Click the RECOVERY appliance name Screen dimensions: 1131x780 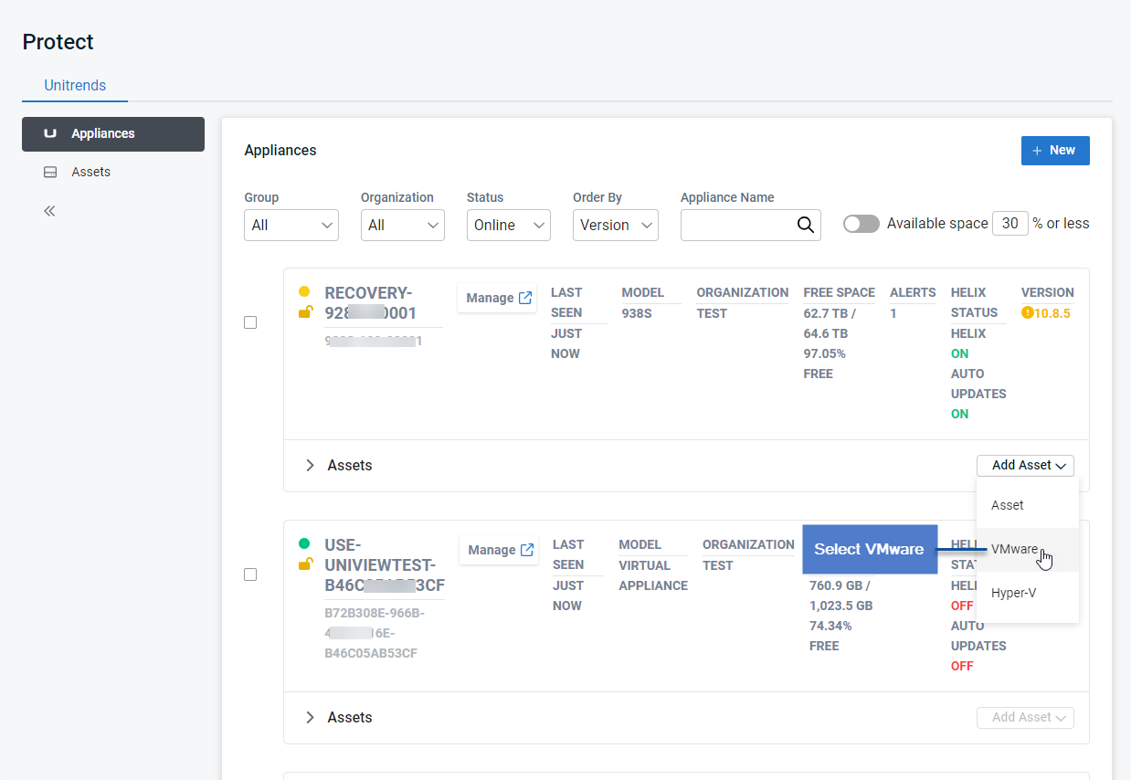pyautogui.click(x=371, y=303)
